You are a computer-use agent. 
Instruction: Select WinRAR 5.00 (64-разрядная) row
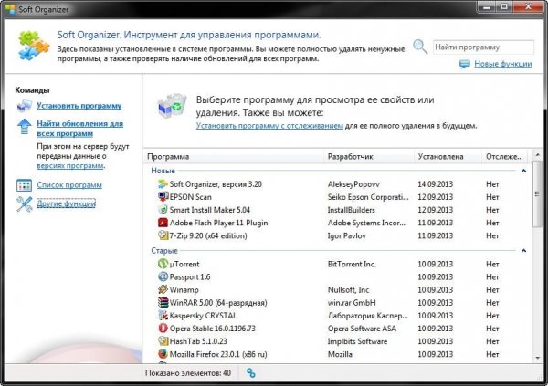218,303
